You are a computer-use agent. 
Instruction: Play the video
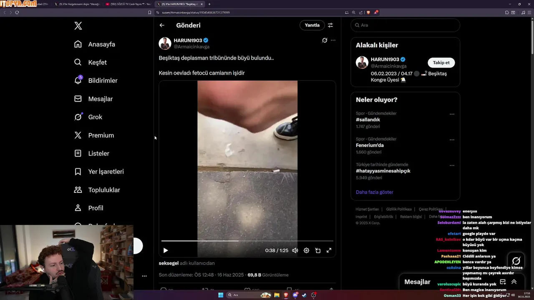[x=166, y=250]
